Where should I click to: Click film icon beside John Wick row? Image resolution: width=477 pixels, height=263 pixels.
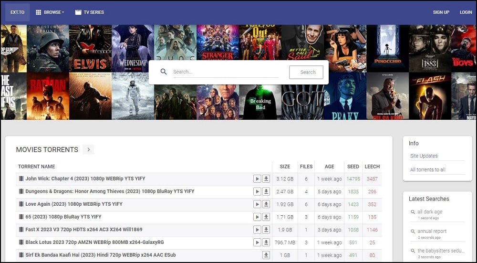tap(21, 179)
